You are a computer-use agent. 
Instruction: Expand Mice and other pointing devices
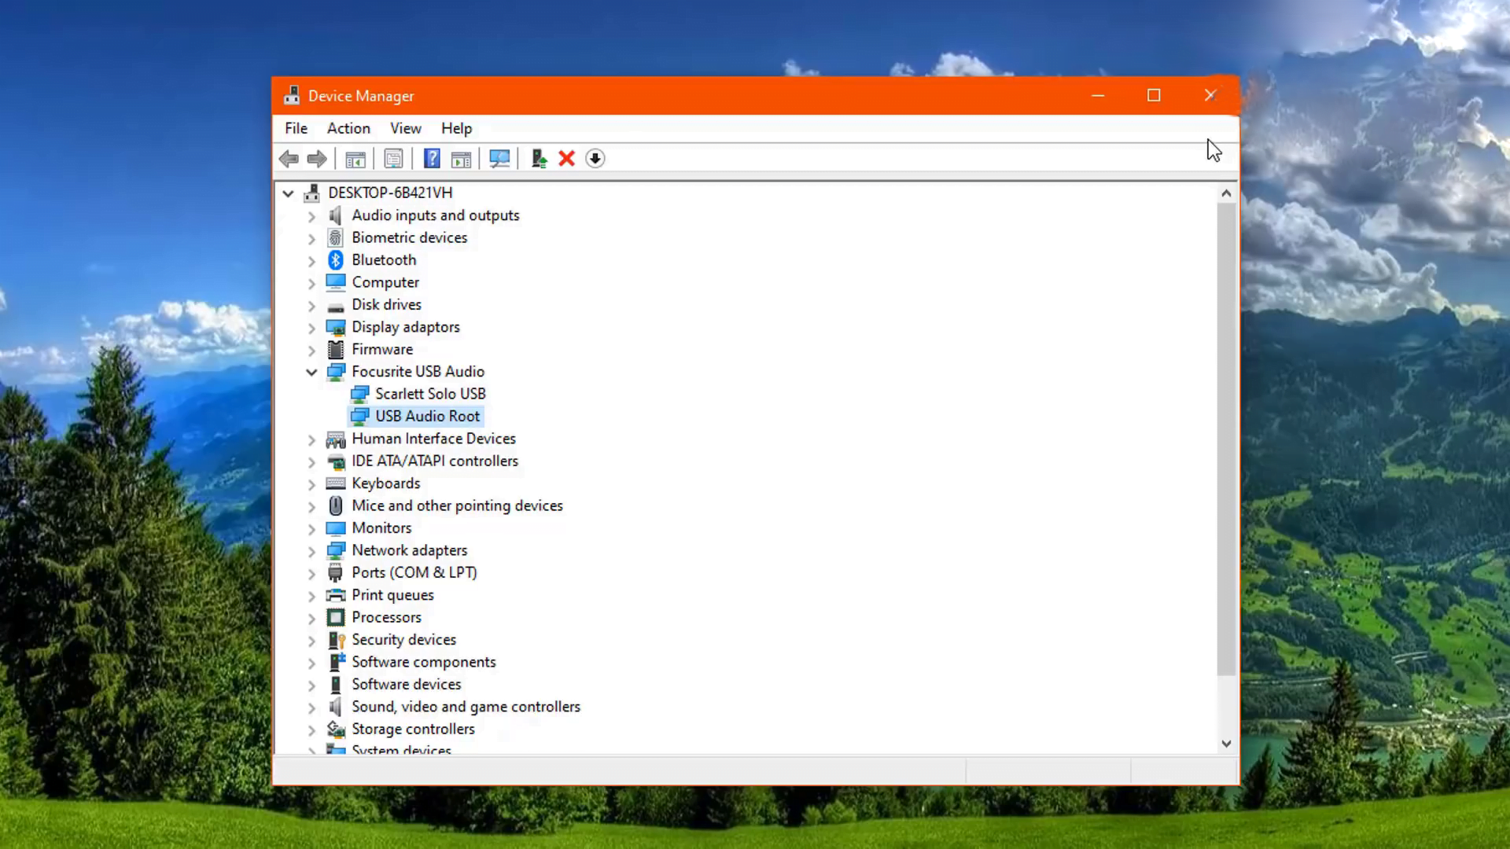(x=311, y=506)
